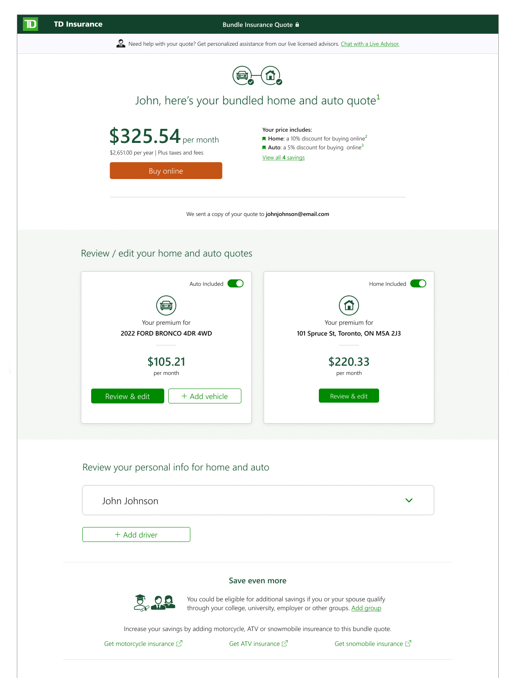Click Review & edit for the Ford Bronco

click(x=128, y=396)
